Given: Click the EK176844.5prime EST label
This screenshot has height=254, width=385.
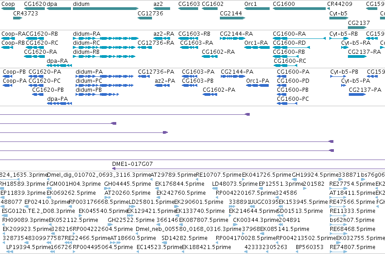Looking at the screenshot, I should [180, 184].
